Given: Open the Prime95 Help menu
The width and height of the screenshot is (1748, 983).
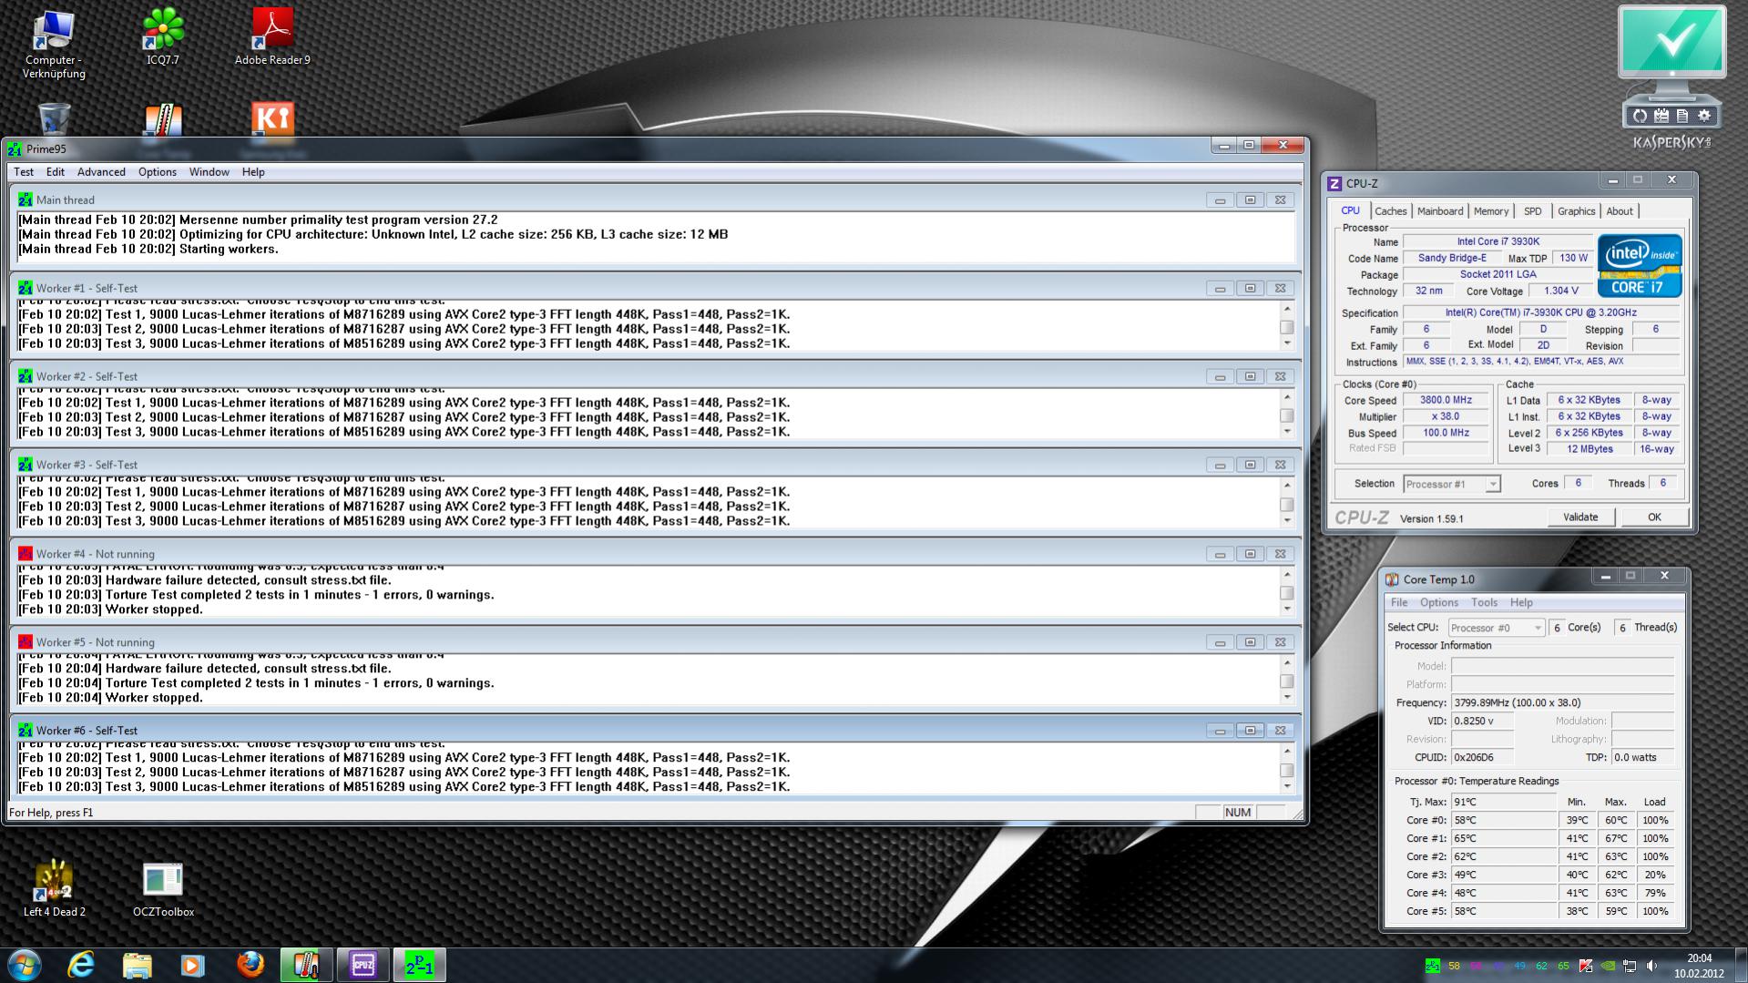Looking at the screenshot, I should 253,171.
